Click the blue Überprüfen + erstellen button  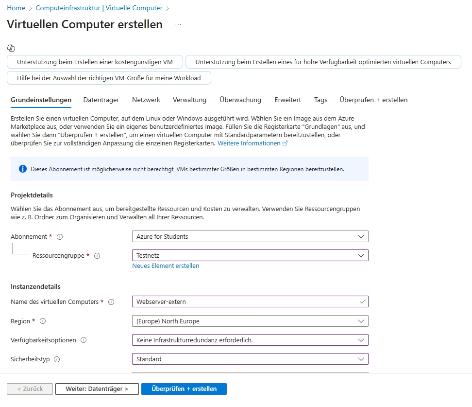tap(184, 389)
